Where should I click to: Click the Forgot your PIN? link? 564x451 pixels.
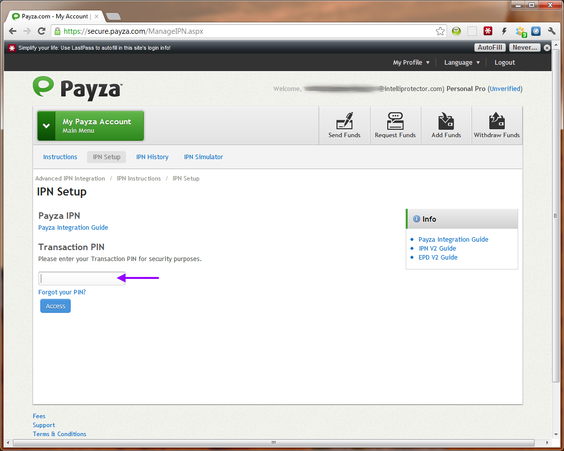[62, 292]
